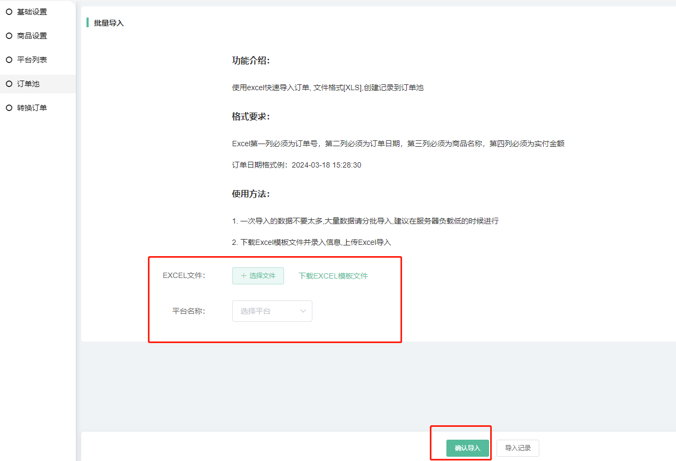
Task: Click the circle icon beside 平台列表
Action: tap(9, 60)
